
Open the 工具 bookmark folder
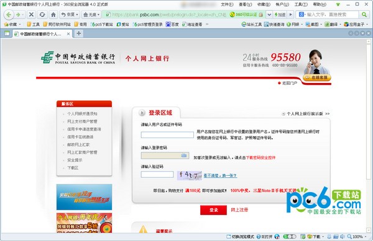(x=33, y=24)
